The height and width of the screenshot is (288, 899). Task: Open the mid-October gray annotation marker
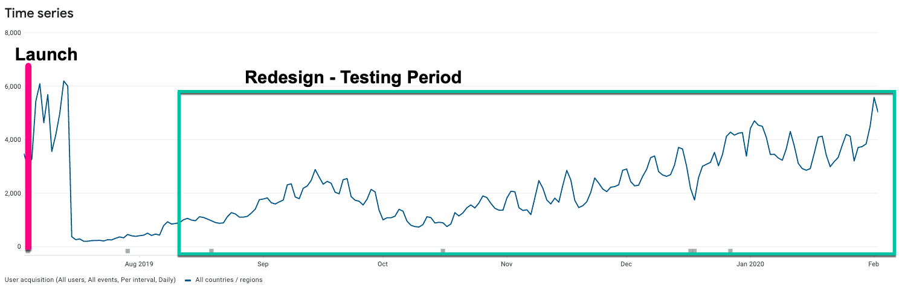pyautogui.click(x=443, y=251)
